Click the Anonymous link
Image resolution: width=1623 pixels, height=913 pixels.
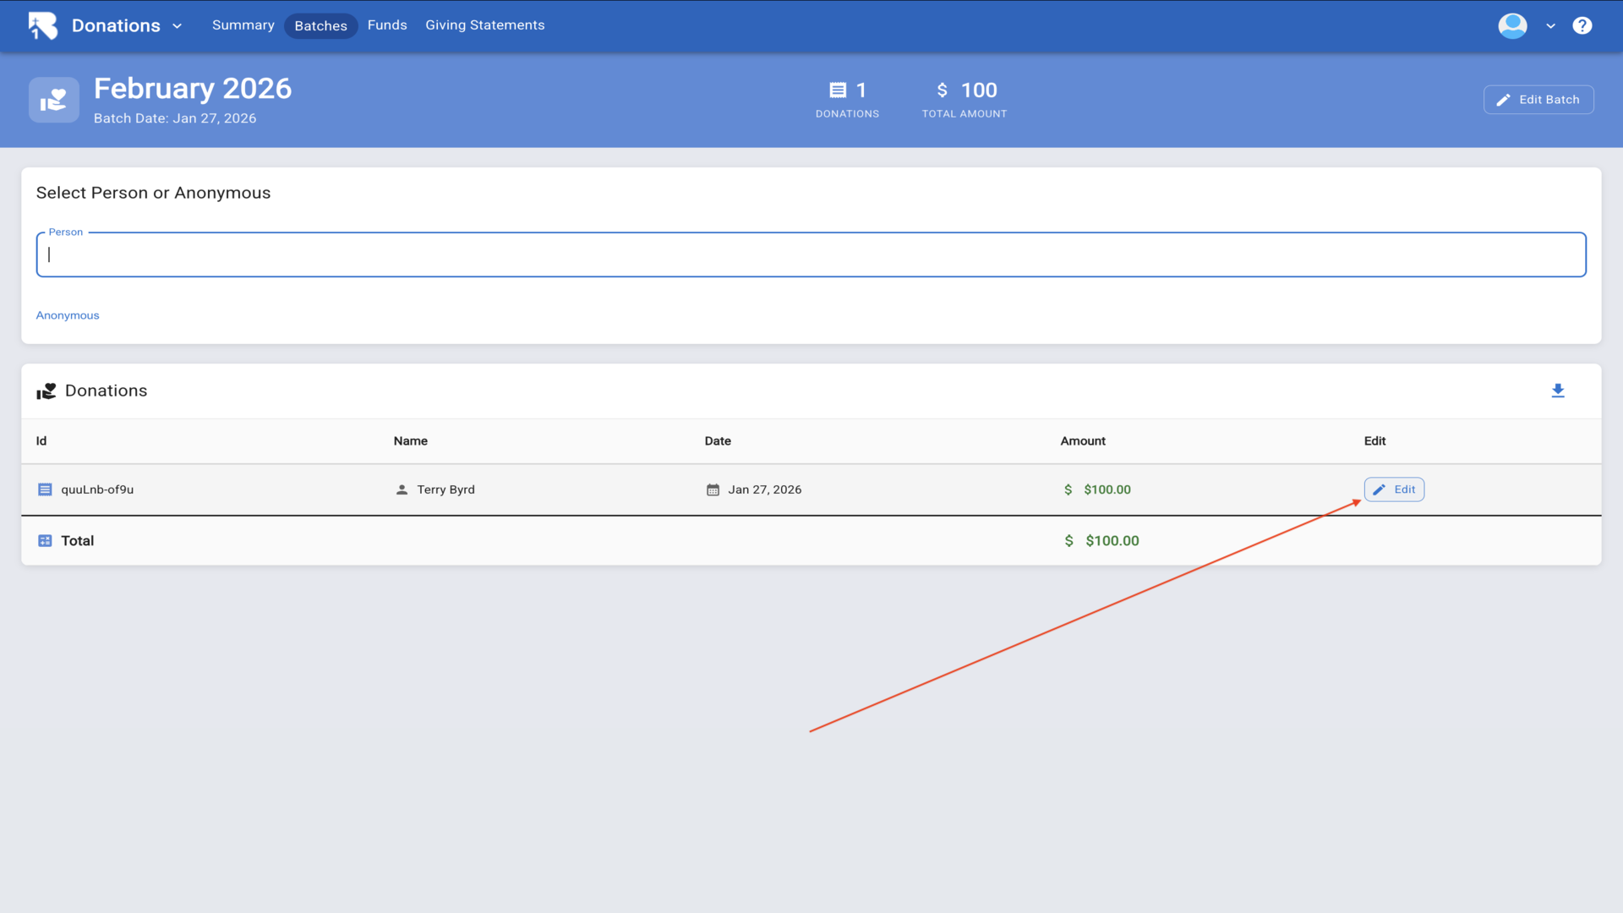[68, 315]
